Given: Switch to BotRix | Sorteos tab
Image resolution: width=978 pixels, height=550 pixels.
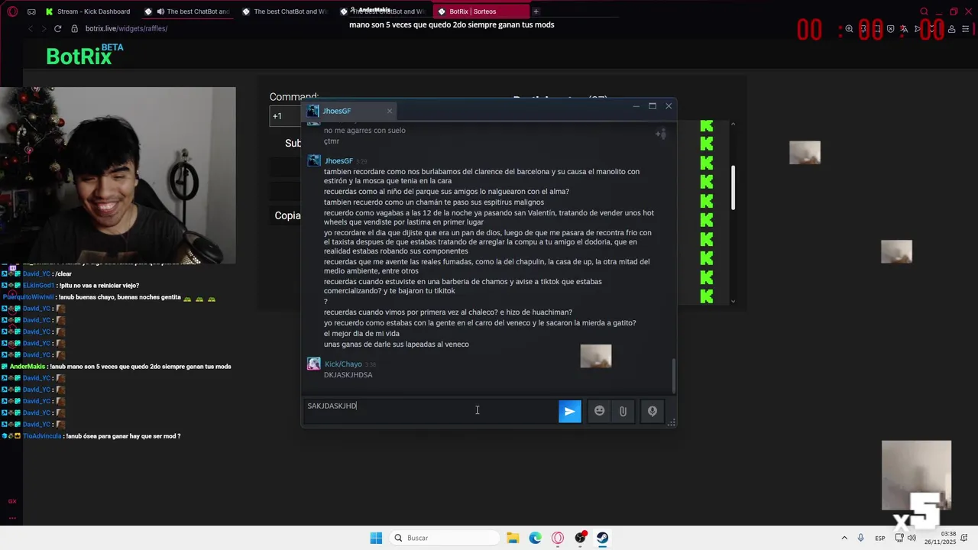Looking at the screenshot, I should click(x=481, y=11).
